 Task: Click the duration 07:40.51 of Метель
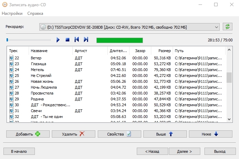[x=118, y=70]
